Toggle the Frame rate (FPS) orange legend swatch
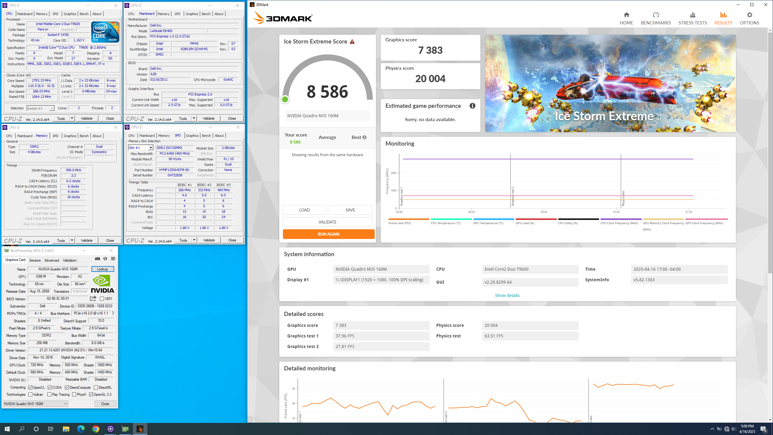Screen dimensions: 773x435 tap(409, 219)
